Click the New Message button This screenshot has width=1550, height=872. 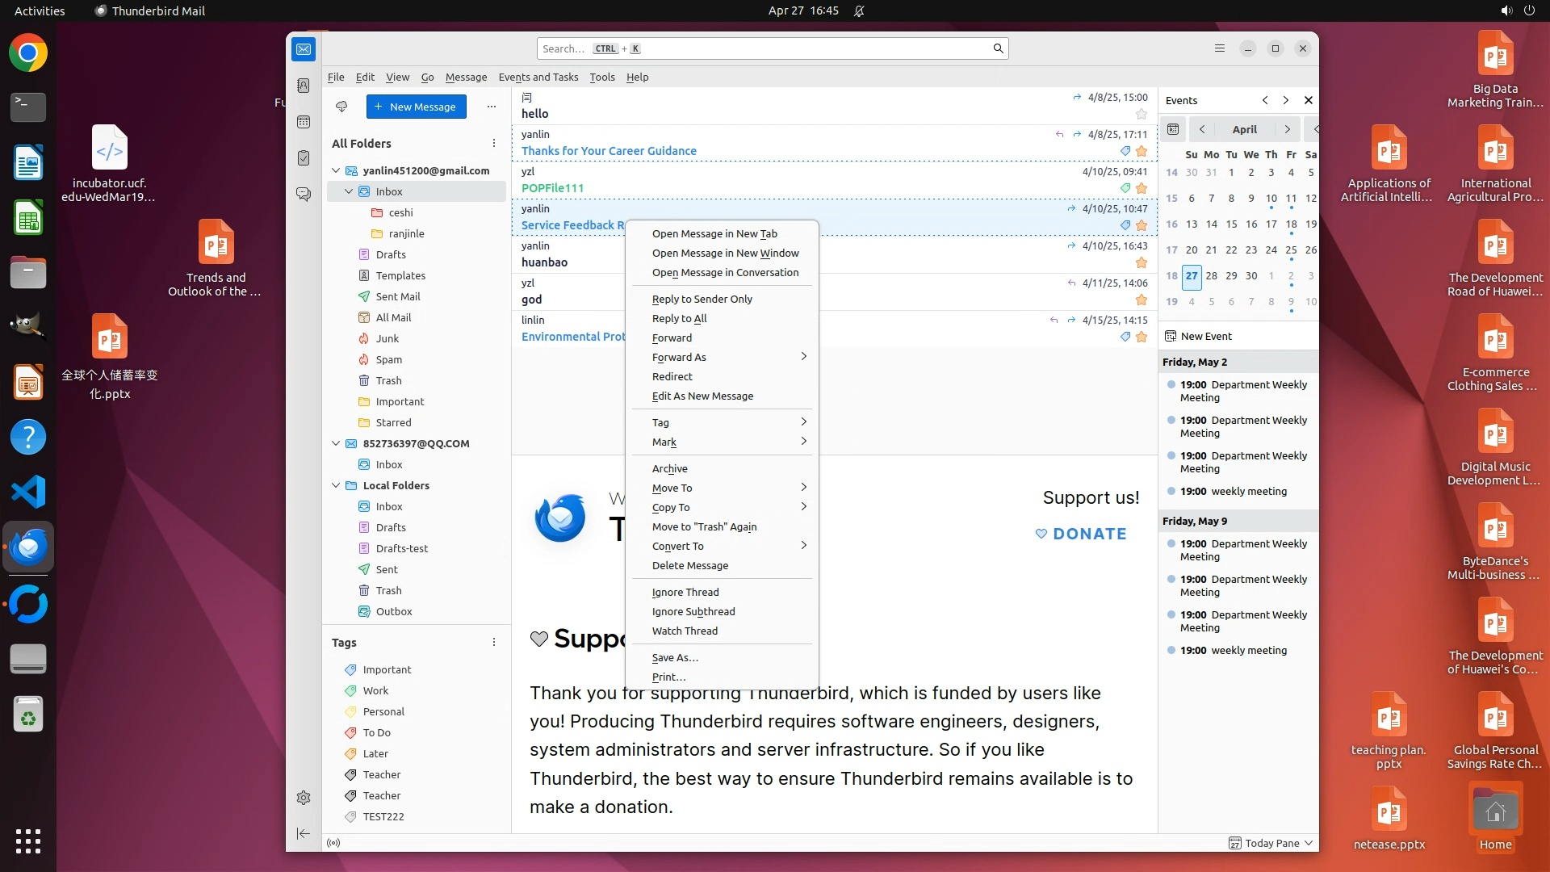pos(416,107)
